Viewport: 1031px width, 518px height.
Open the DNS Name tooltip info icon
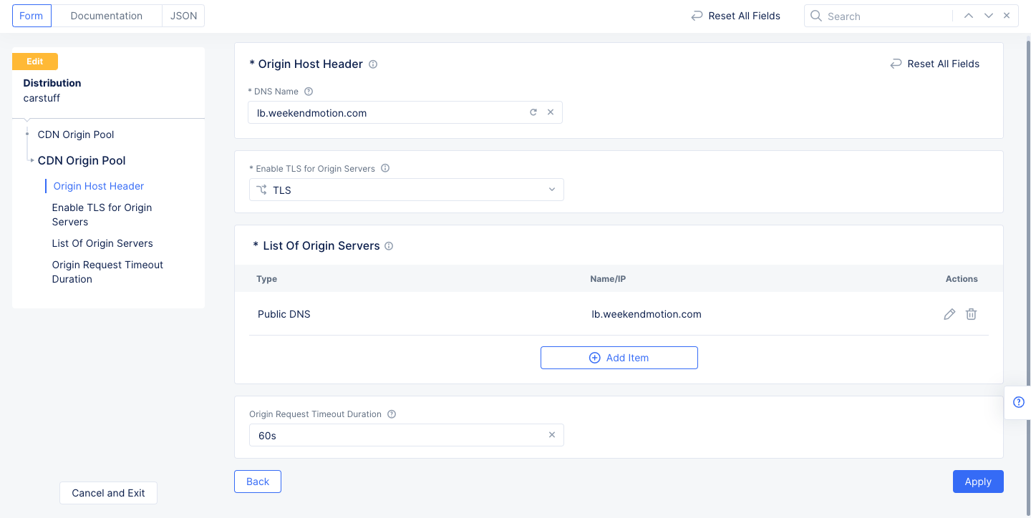[308, 91]
